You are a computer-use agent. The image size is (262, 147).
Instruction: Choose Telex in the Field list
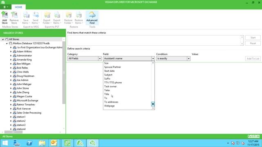(107, 90)
